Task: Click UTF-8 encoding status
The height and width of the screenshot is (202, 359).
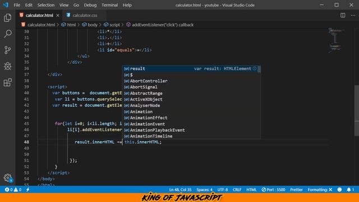Action: (x=223, y=190)
